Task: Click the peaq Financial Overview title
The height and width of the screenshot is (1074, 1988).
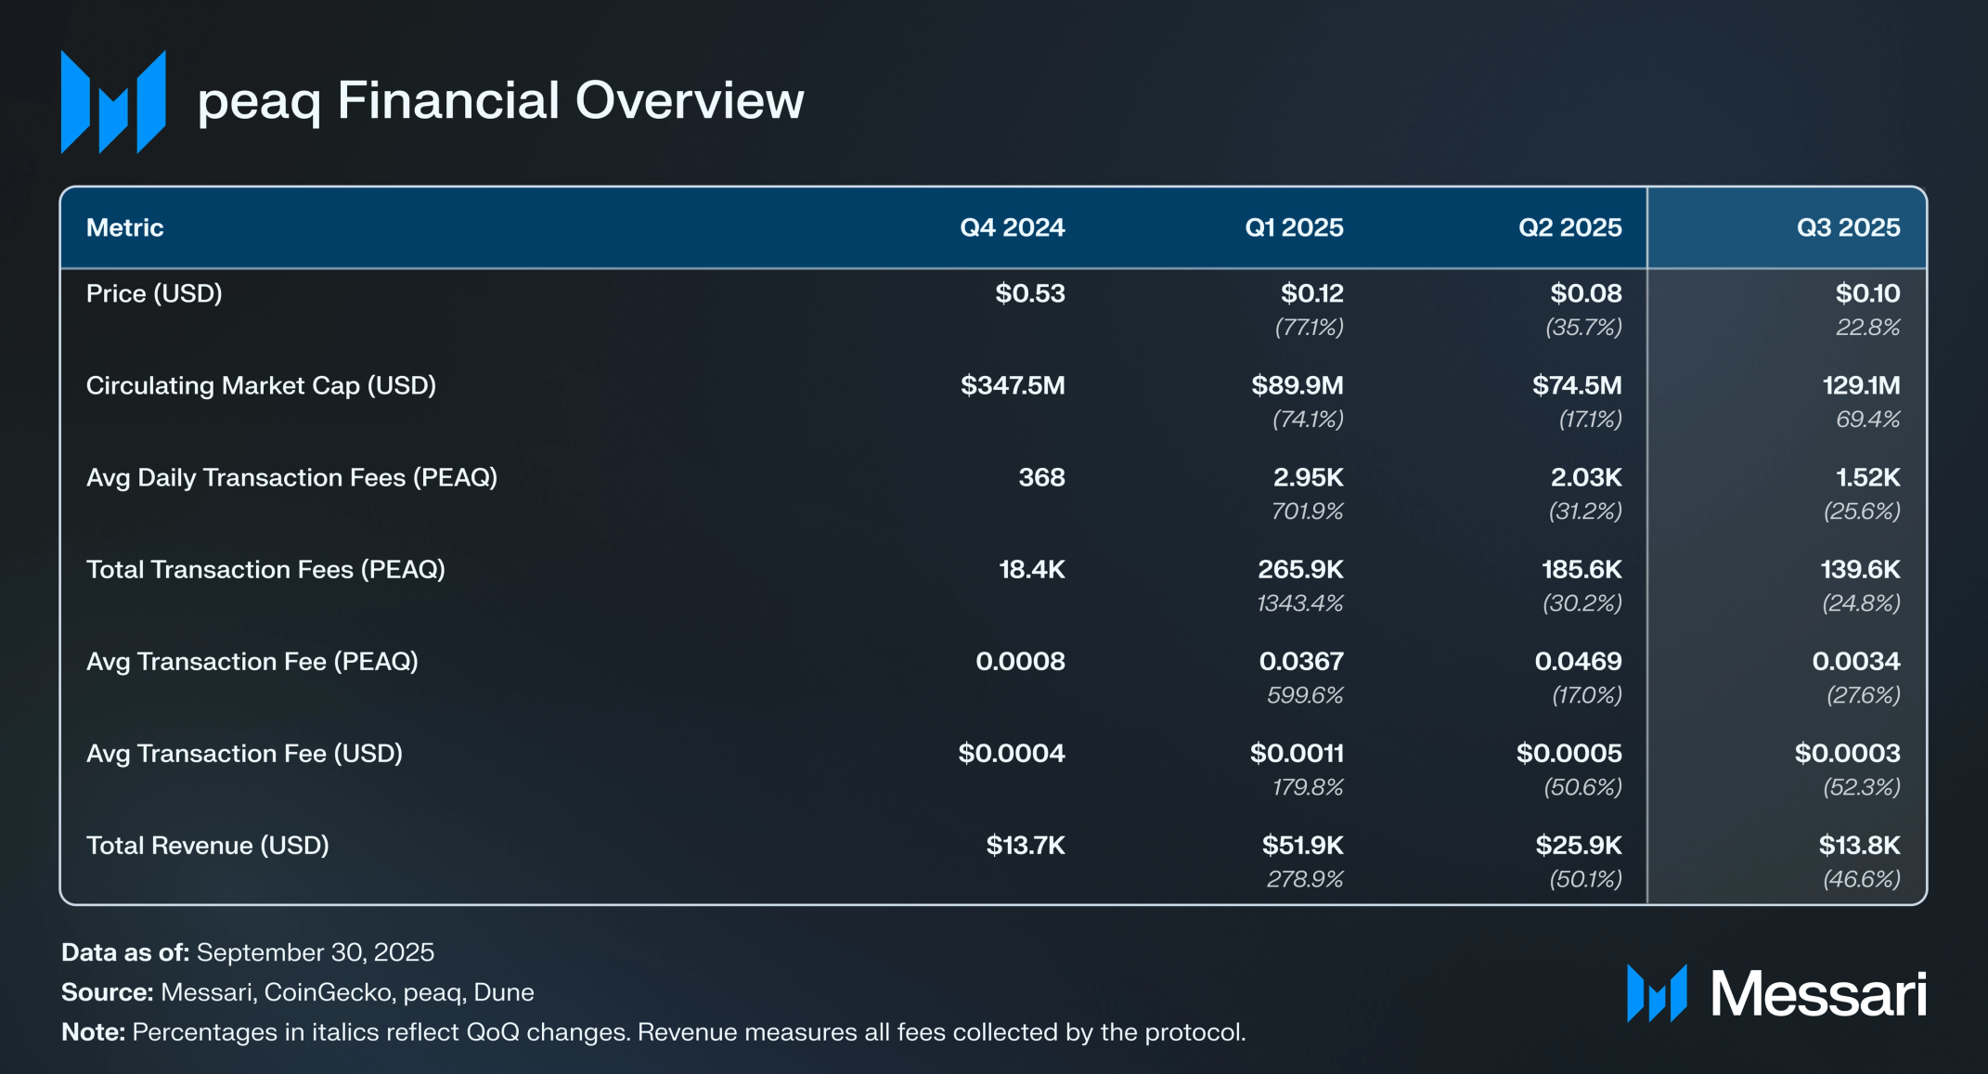Action: (x=500, y=100)
